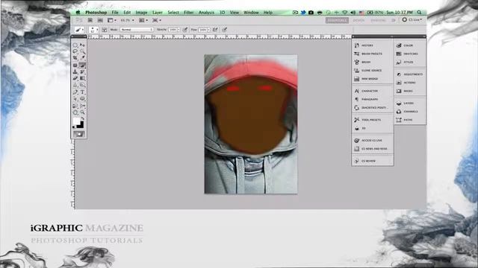Launch Bridge from the application bar
This screenshot has width=478, height=268.
click(90, 20)
